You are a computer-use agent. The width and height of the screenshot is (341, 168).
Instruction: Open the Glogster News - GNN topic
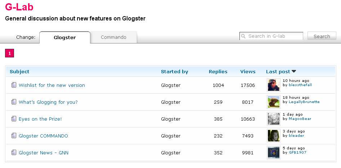pyautogui.click(x=44, y=153)
